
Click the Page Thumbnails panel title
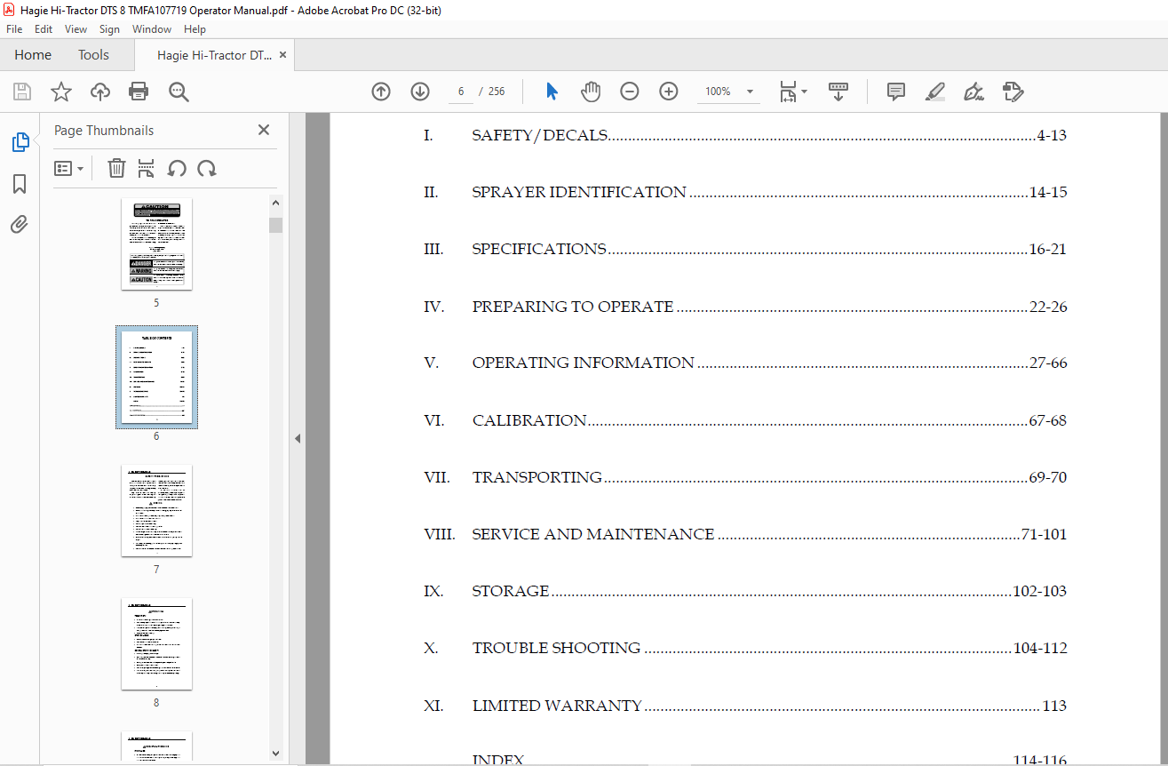[104, 131]
